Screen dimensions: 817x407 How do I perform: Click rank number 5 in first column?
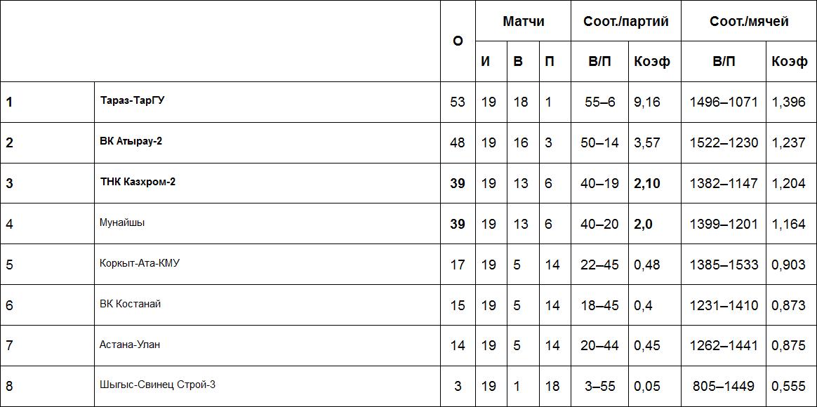10,265
